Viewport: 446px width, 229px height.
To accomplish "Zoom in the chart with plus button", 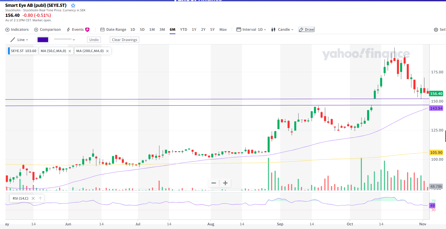I will (x=225, y=183).
